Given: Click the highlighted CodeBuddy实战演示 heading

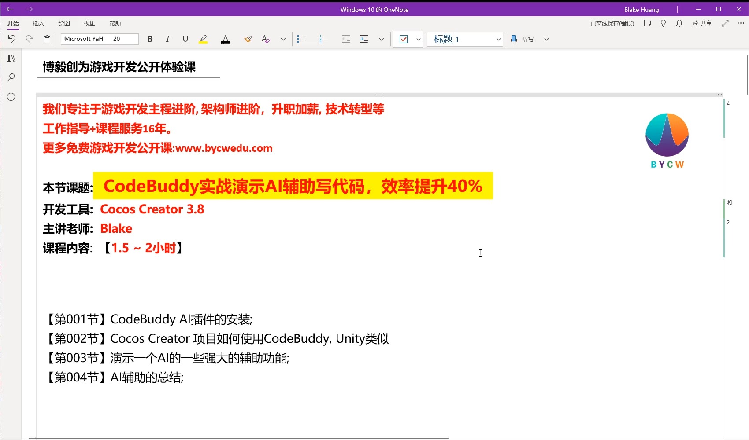Looking at the screenshot, I should (293, 186).
